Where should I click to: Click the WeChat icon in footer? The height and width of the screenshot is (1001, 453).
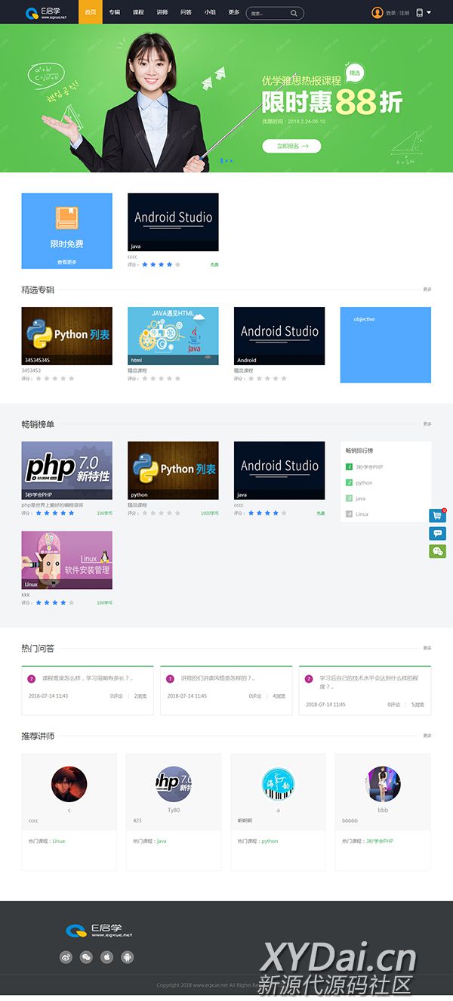[87, 957]
